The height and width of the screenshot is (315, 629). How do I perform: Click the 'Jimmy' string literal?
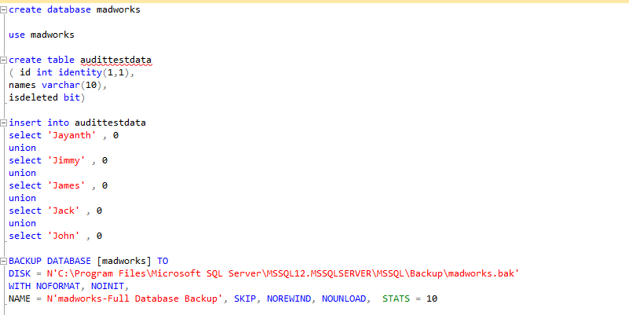pyautogui.click(x=67, y=160)
